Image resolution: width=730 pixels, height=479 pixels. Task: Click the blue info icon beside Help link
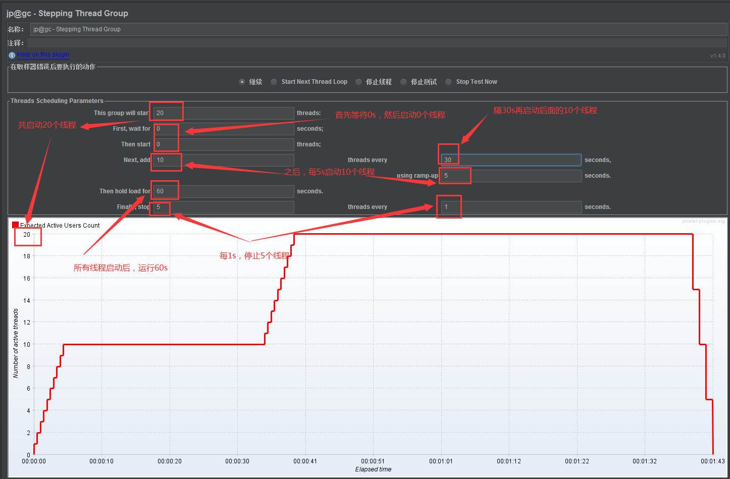point(11,55)
